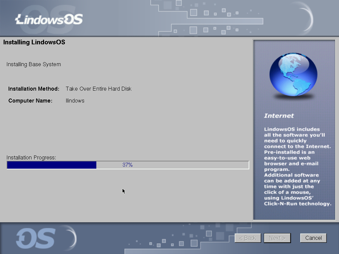
Task: Click the disabled Next button
Action: pyautogui.click(x=277, y=238)
